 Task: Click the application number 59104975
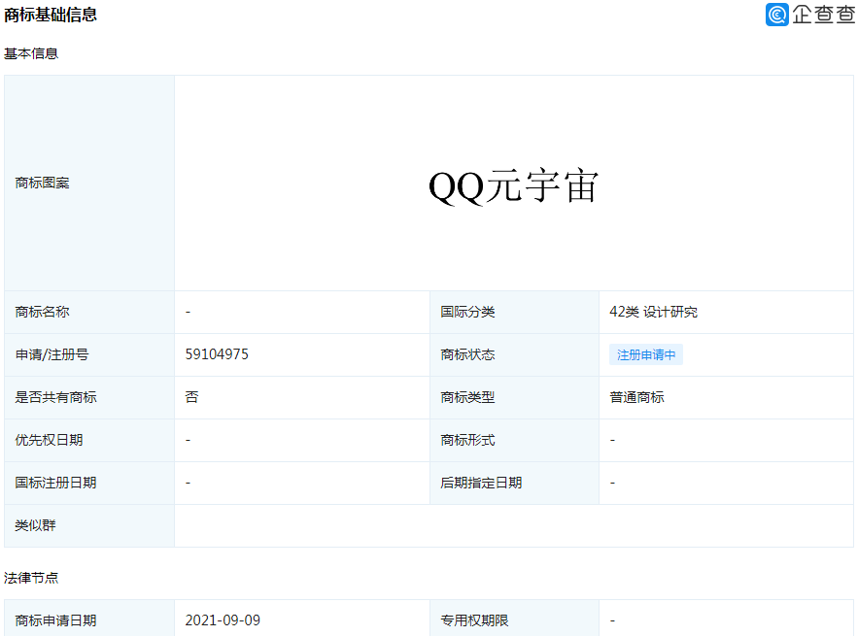pos(216,353)
